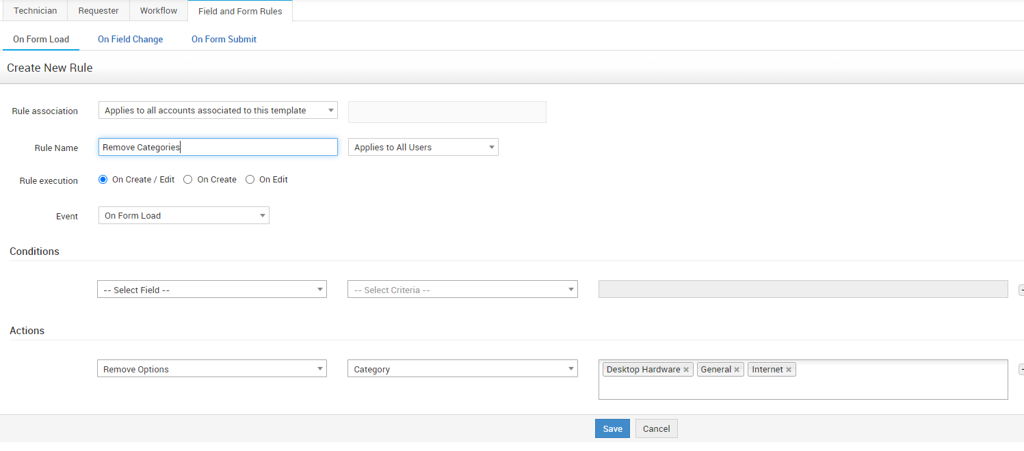This screenshot has height=451, width=1024.
Task: Select the On Create / Edit radio button
Action: point(103,180)
